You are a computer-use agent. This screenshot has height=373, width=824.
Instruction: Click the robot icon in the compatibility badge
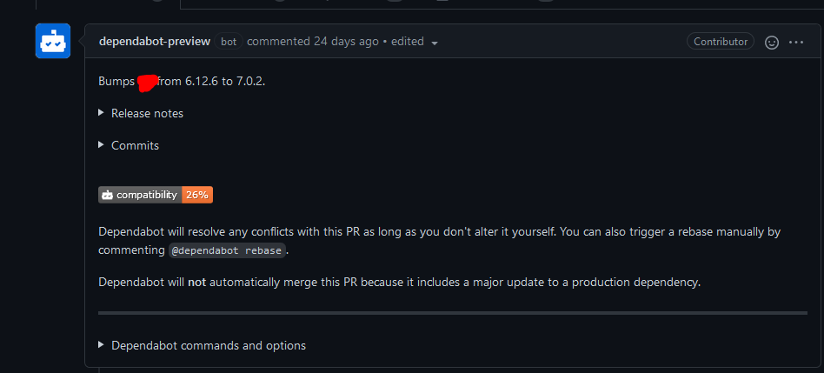click(x=107, y=195)
